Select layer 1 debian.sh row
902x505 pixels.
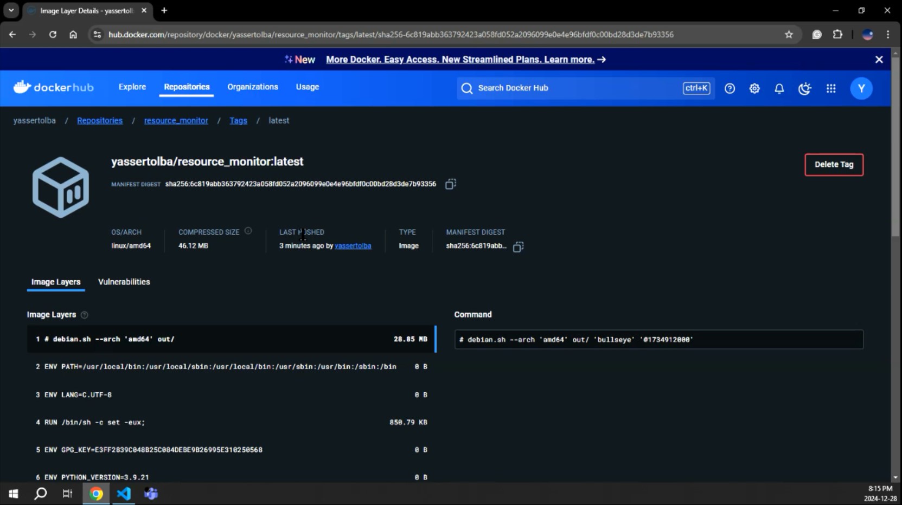click(232, 339)
